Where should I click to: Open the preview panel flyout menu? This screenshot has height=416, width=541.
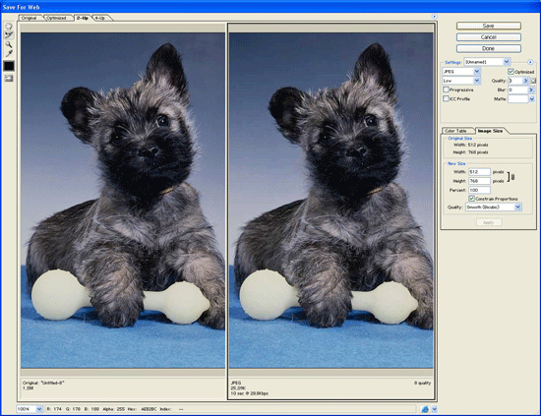pos(435,16)
